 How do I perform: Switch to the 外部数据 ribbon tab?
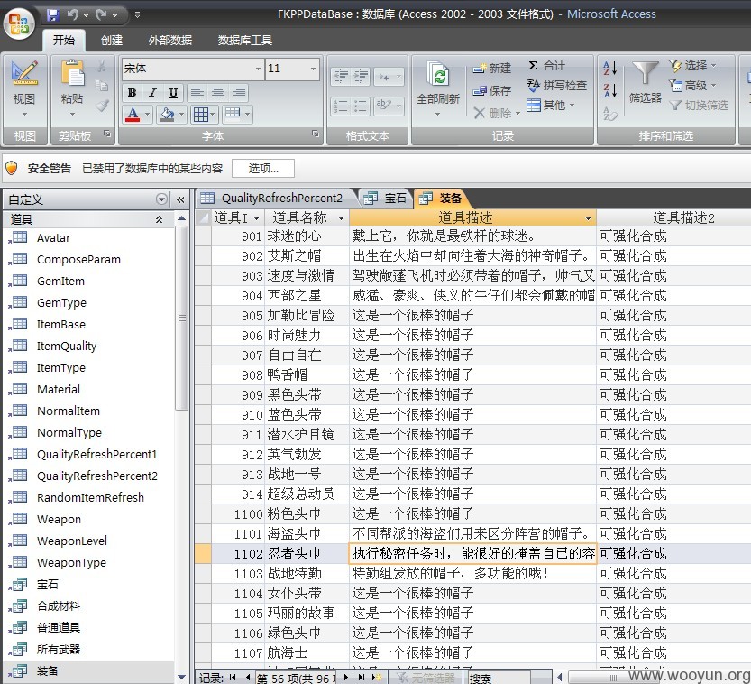point(170,41)
